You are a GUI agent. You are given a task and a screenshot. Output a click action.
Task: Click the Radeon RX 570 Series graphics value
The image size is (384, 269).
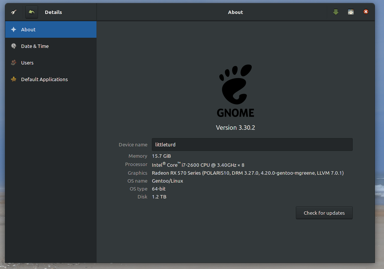tap(248, 173)
